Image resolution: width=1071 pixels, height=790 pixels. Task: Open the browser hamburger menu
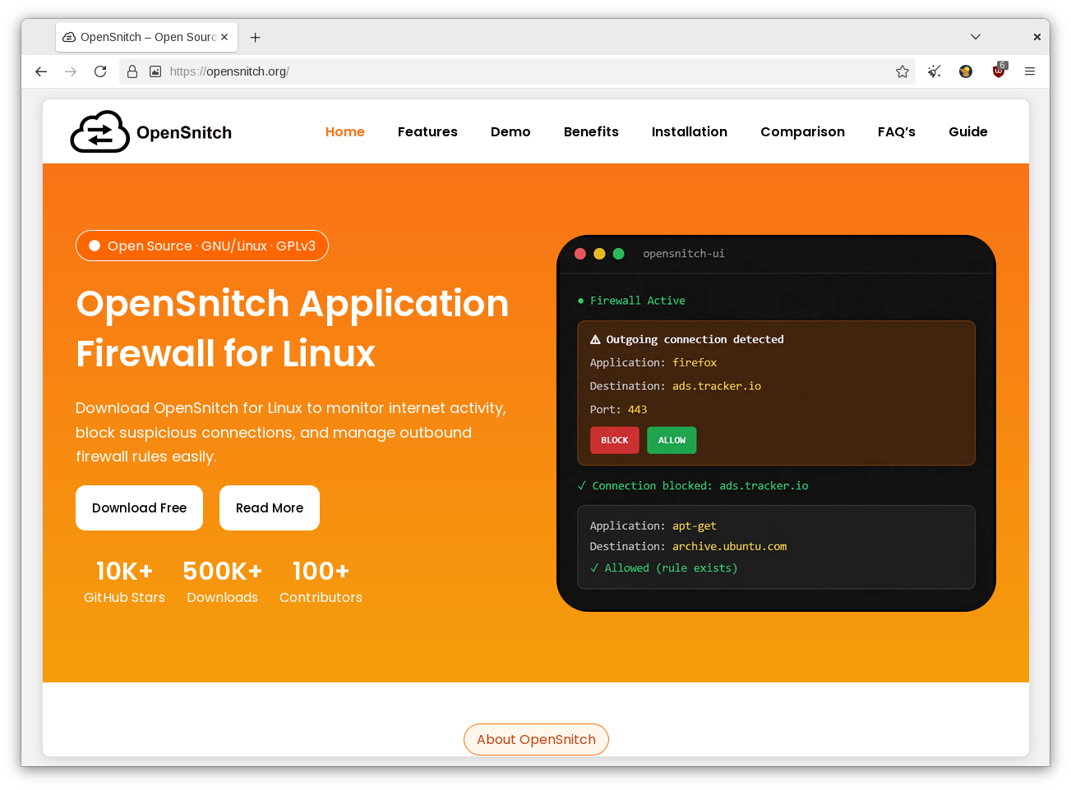(1030, 71)
